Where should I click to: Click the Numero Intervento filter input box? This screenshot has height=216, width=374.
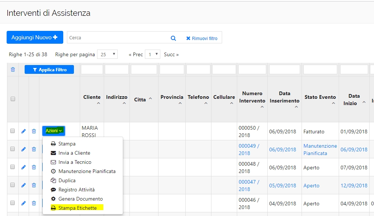tap(252, 69)
